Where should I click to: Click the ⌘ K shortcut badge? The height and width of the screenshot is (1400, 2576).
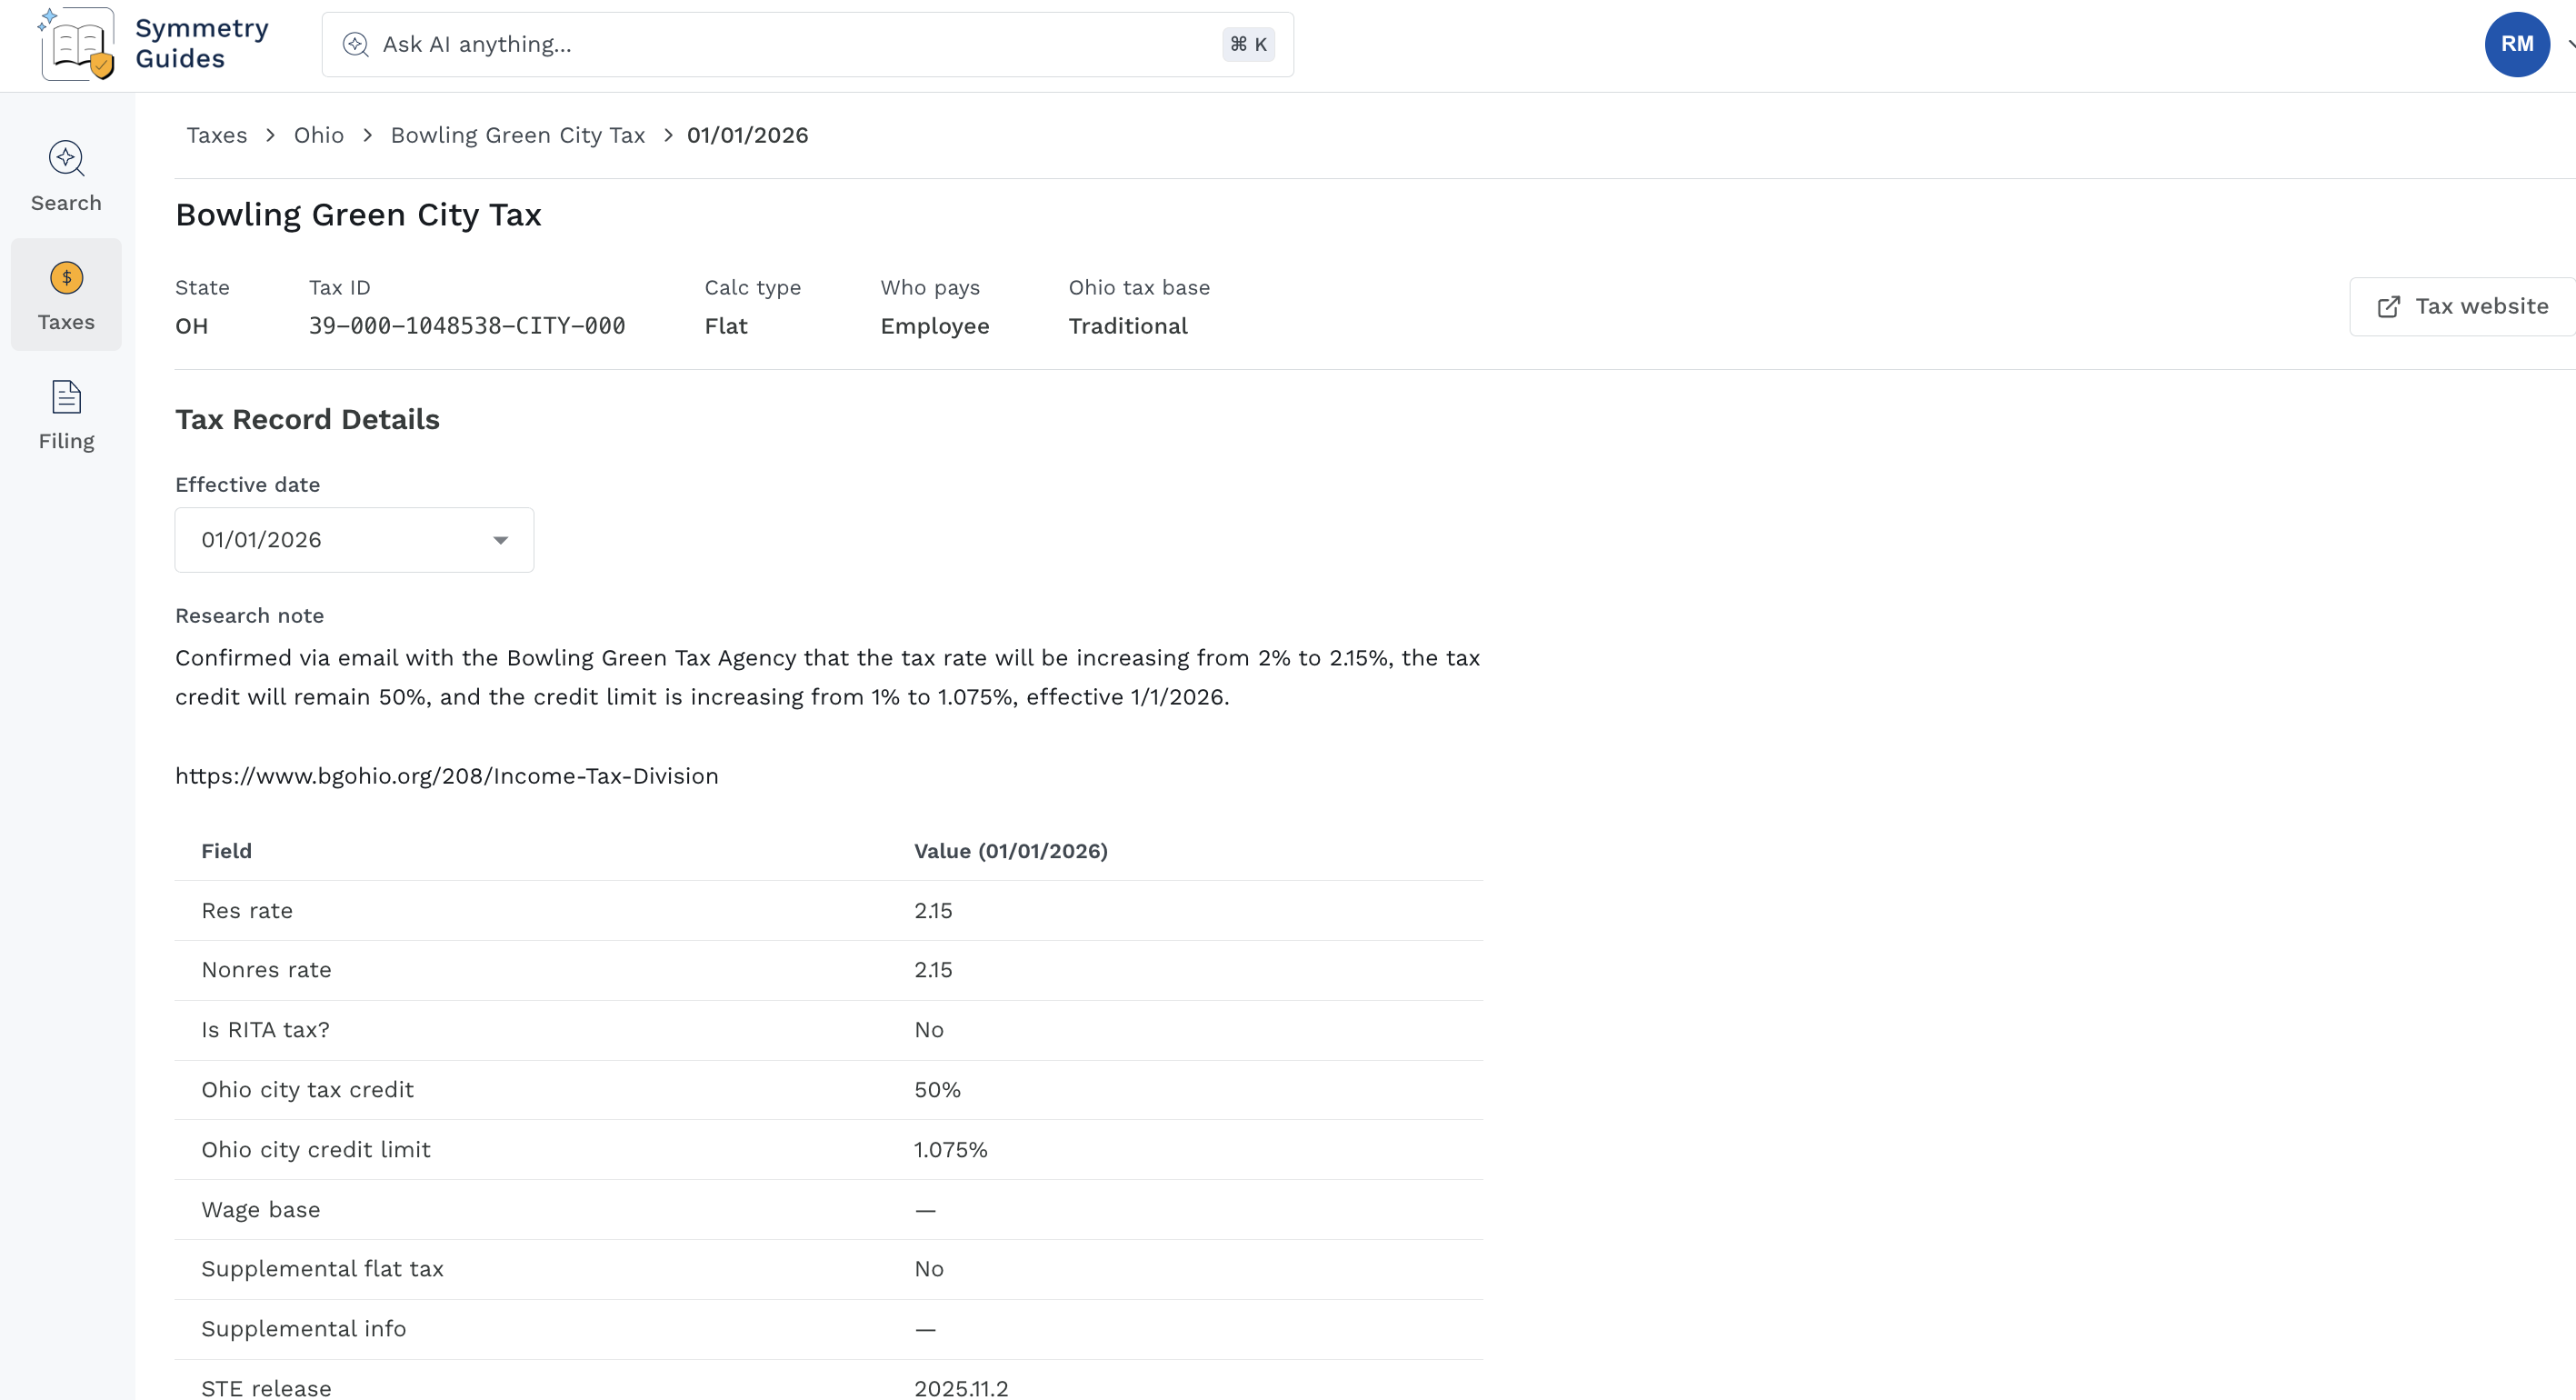[1247, 44]
